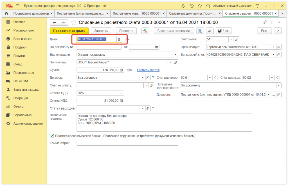Open Банк и касса section
This screenshot has height=186, width=288.
point(22,39)
